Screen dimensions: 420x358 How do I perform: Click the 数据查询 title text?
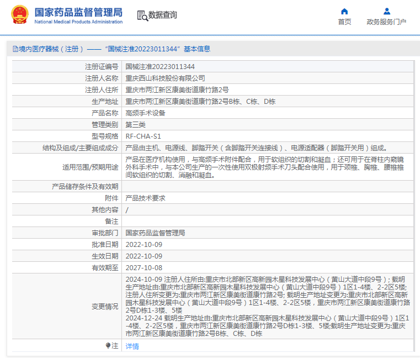pyautogui.click(x=163, y=15)
